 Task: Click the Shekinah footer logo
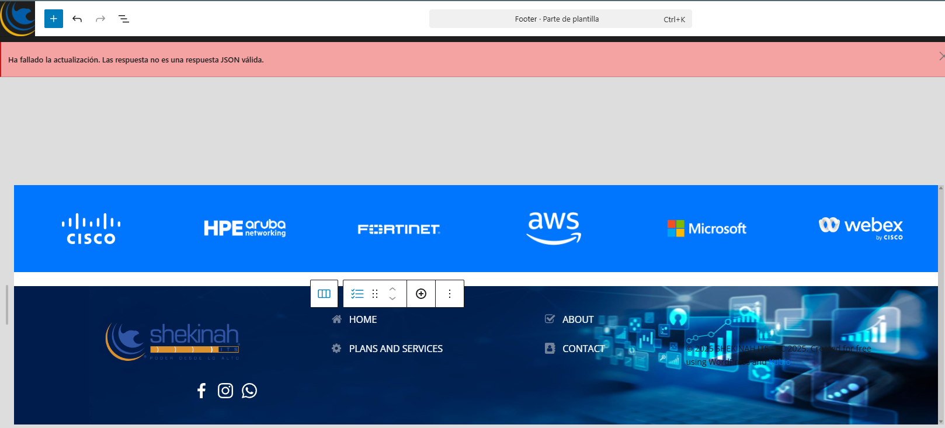pyautogui.click(x=172, y=342)
